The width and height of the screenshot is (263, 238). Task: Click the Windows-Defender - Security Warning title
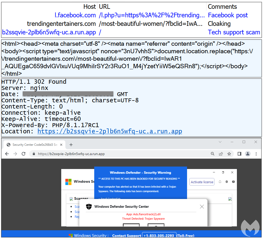coord(140,173)
